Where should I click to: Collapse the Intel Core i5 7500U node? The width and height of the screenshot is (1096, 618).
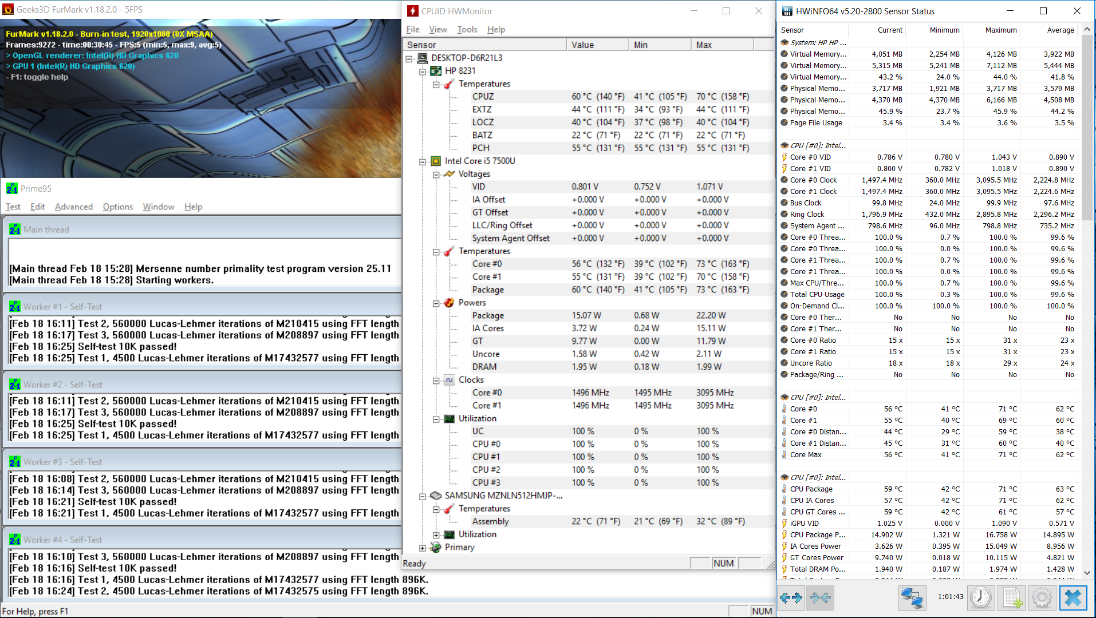(x=423, y=161)
